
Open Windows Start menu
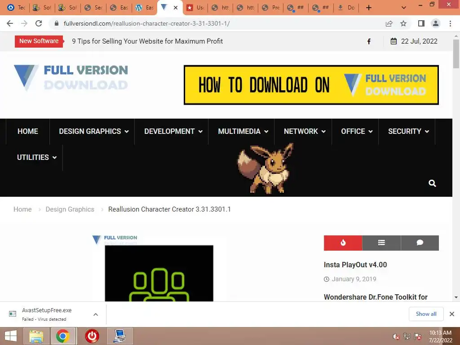(11, 336)
